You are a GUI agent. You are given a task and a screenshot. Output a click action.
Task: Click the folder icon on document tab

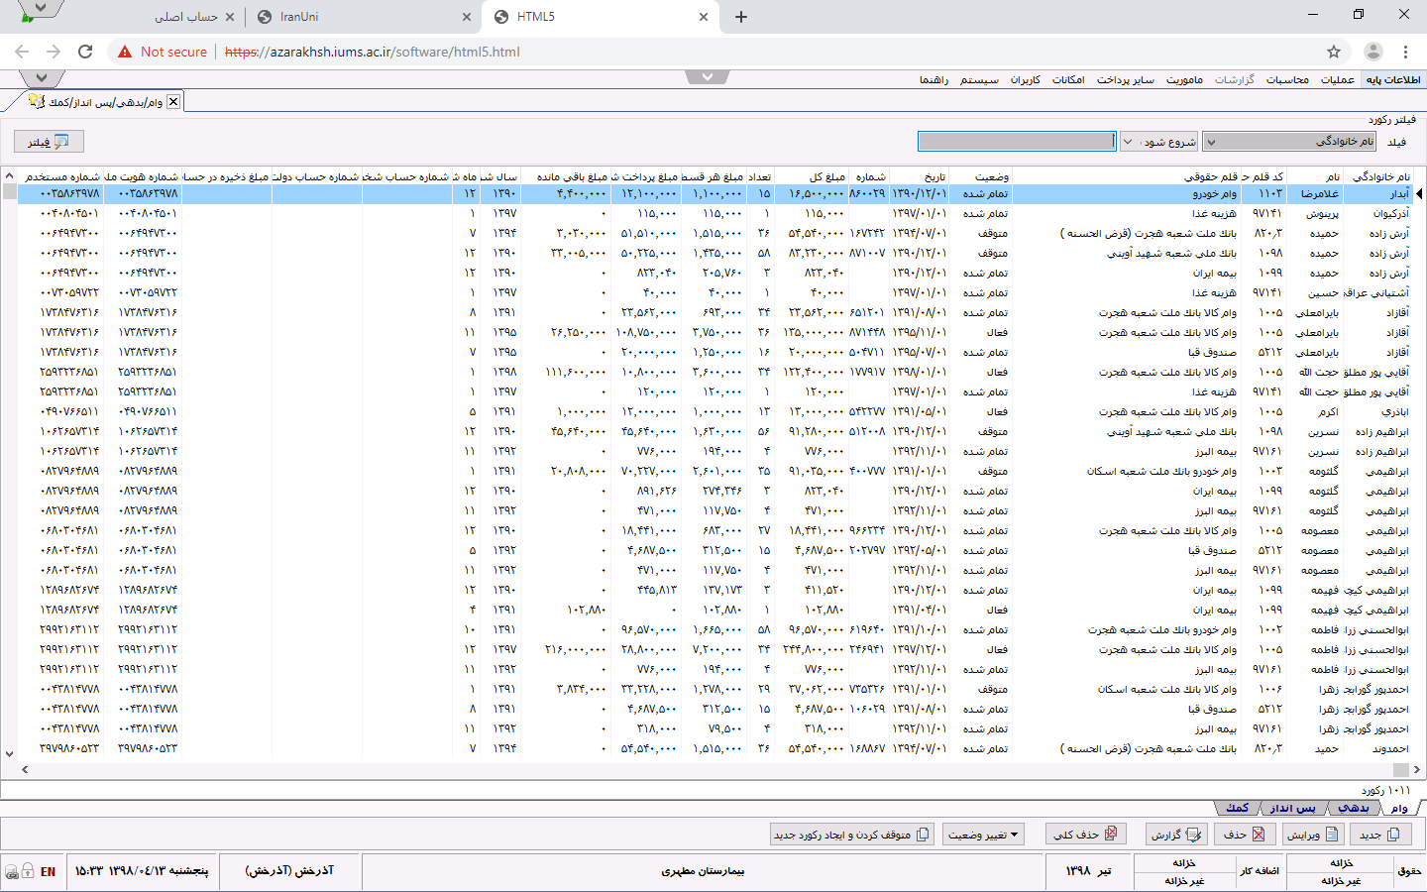pyautogui.click(x=37, y=101)
